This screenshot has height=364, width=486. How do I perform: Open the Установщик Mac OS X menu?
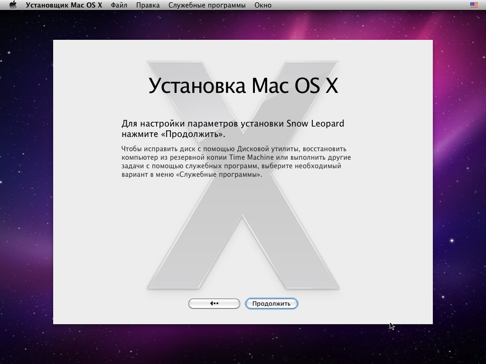click(x=64, y=5)
